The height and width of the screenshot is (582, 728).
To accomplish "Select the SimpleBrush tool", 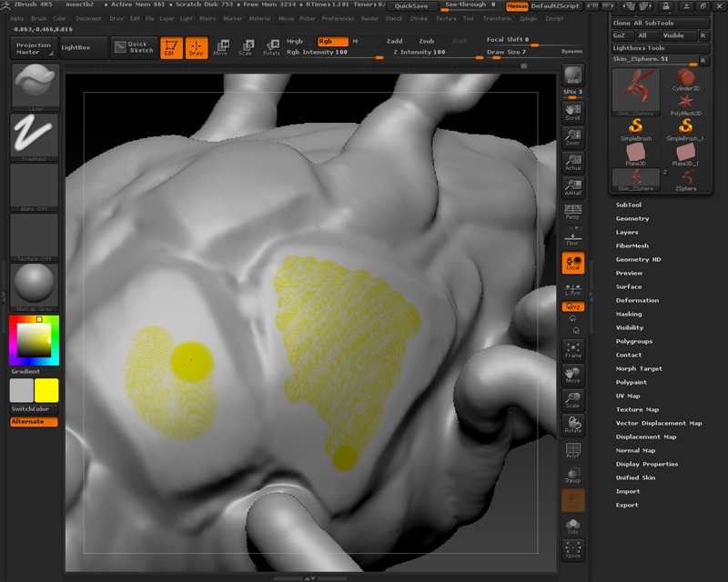I will (635, 130).
